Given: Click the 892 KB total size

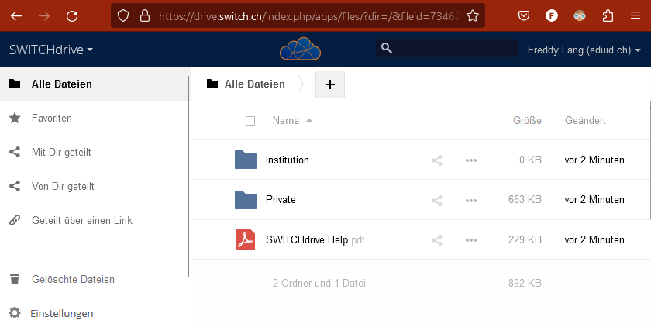Looking at the screenshot, I should point(525,283).
